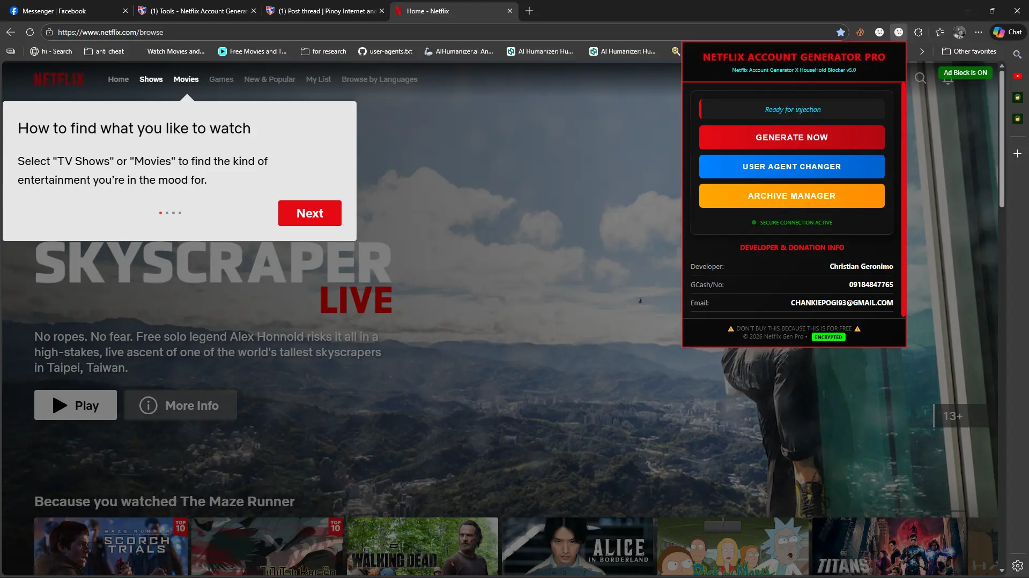The image size is (1029, 578).
Task: Click the red Next button in the tutorial
Action: (309, 213)
